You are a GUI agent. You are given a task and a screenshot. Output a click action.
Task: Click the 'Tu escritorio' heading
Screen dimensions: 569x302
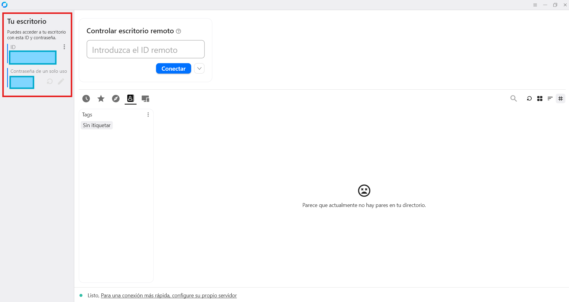27,21
